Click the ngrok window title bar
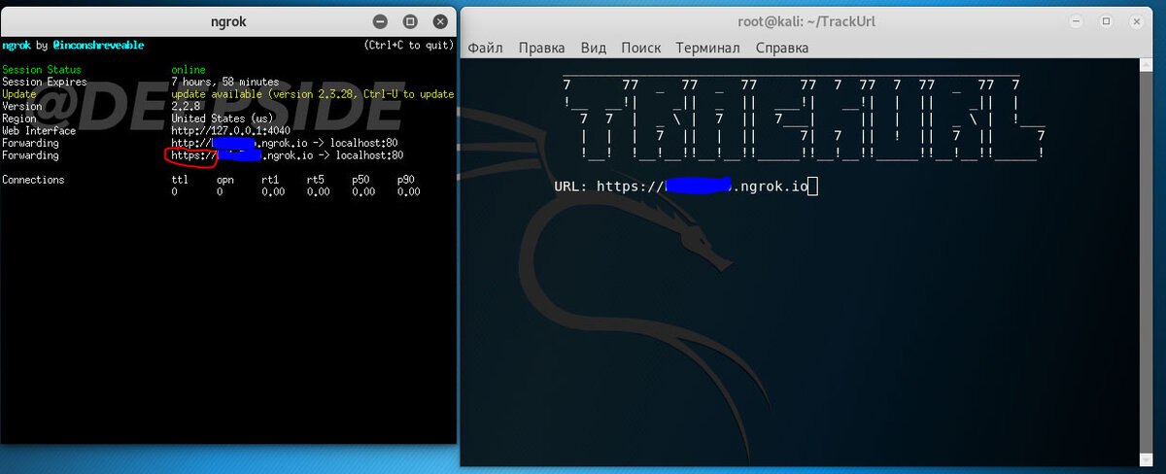 pos(228,20)
